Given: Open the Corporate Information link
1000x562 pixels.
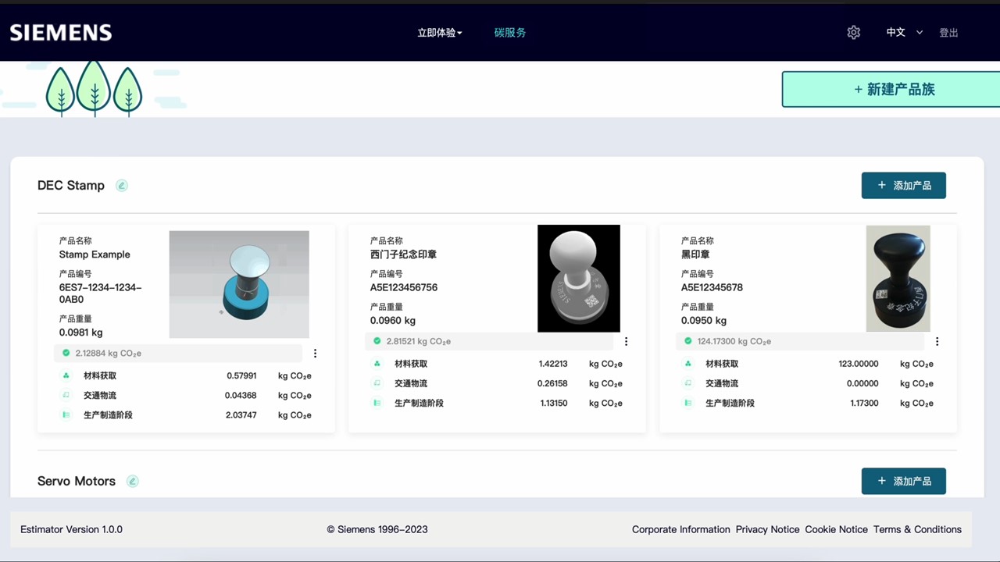Looking at the screenshot, I should click(x=681, y=529).
